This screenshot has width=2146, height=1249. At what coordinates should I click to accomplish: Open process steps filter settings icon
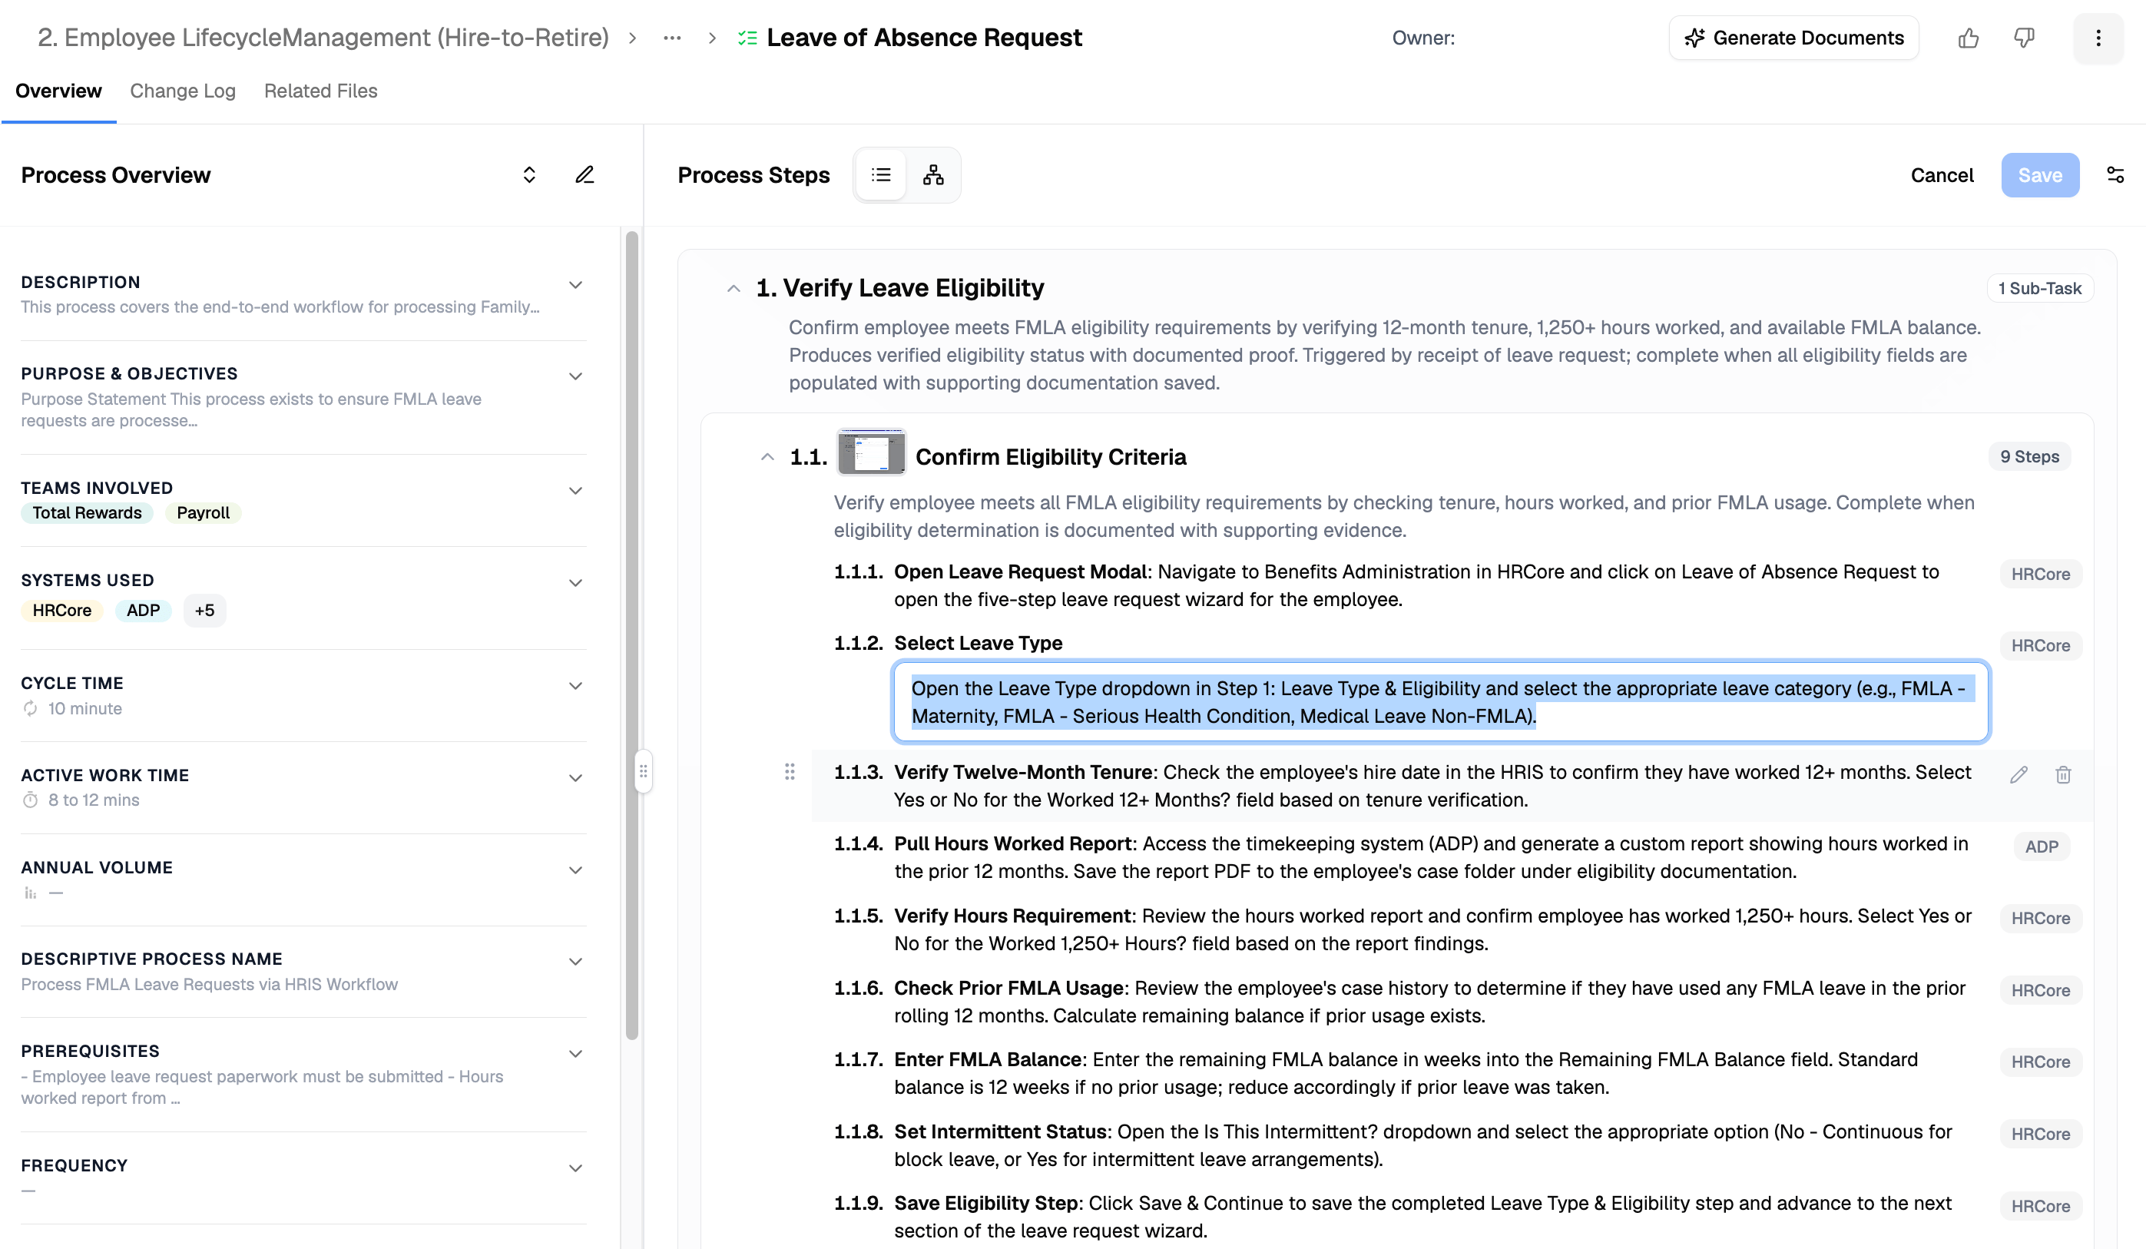click(2115, 174)
